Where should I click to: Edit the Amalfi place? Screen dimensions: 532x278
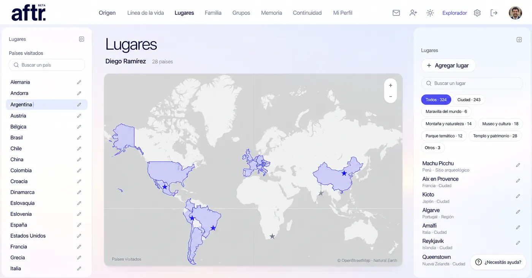[518, 227]
